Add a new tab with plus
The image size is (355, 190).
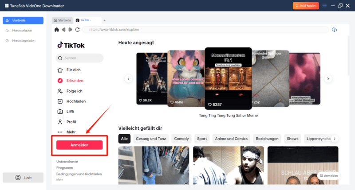[105, 20]
